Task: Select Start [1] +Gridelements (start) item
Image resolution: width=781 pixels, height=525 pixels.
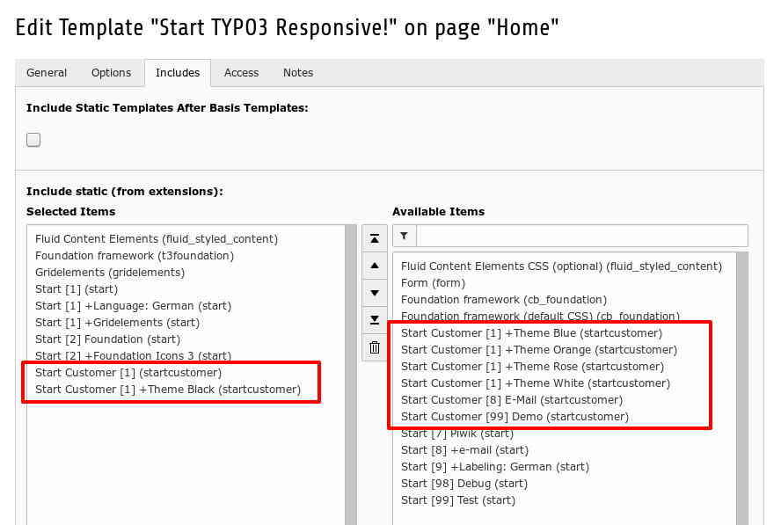Action: (x=117, y=323)
